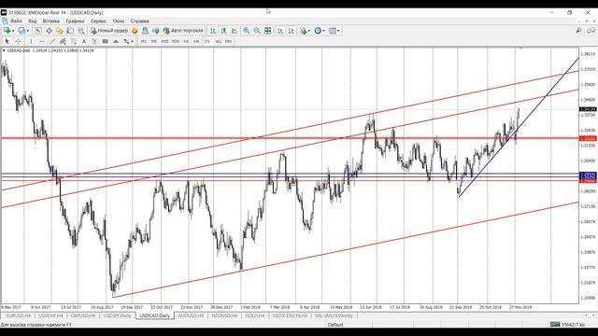Switch chart to bar chart mode

point(213,31)
